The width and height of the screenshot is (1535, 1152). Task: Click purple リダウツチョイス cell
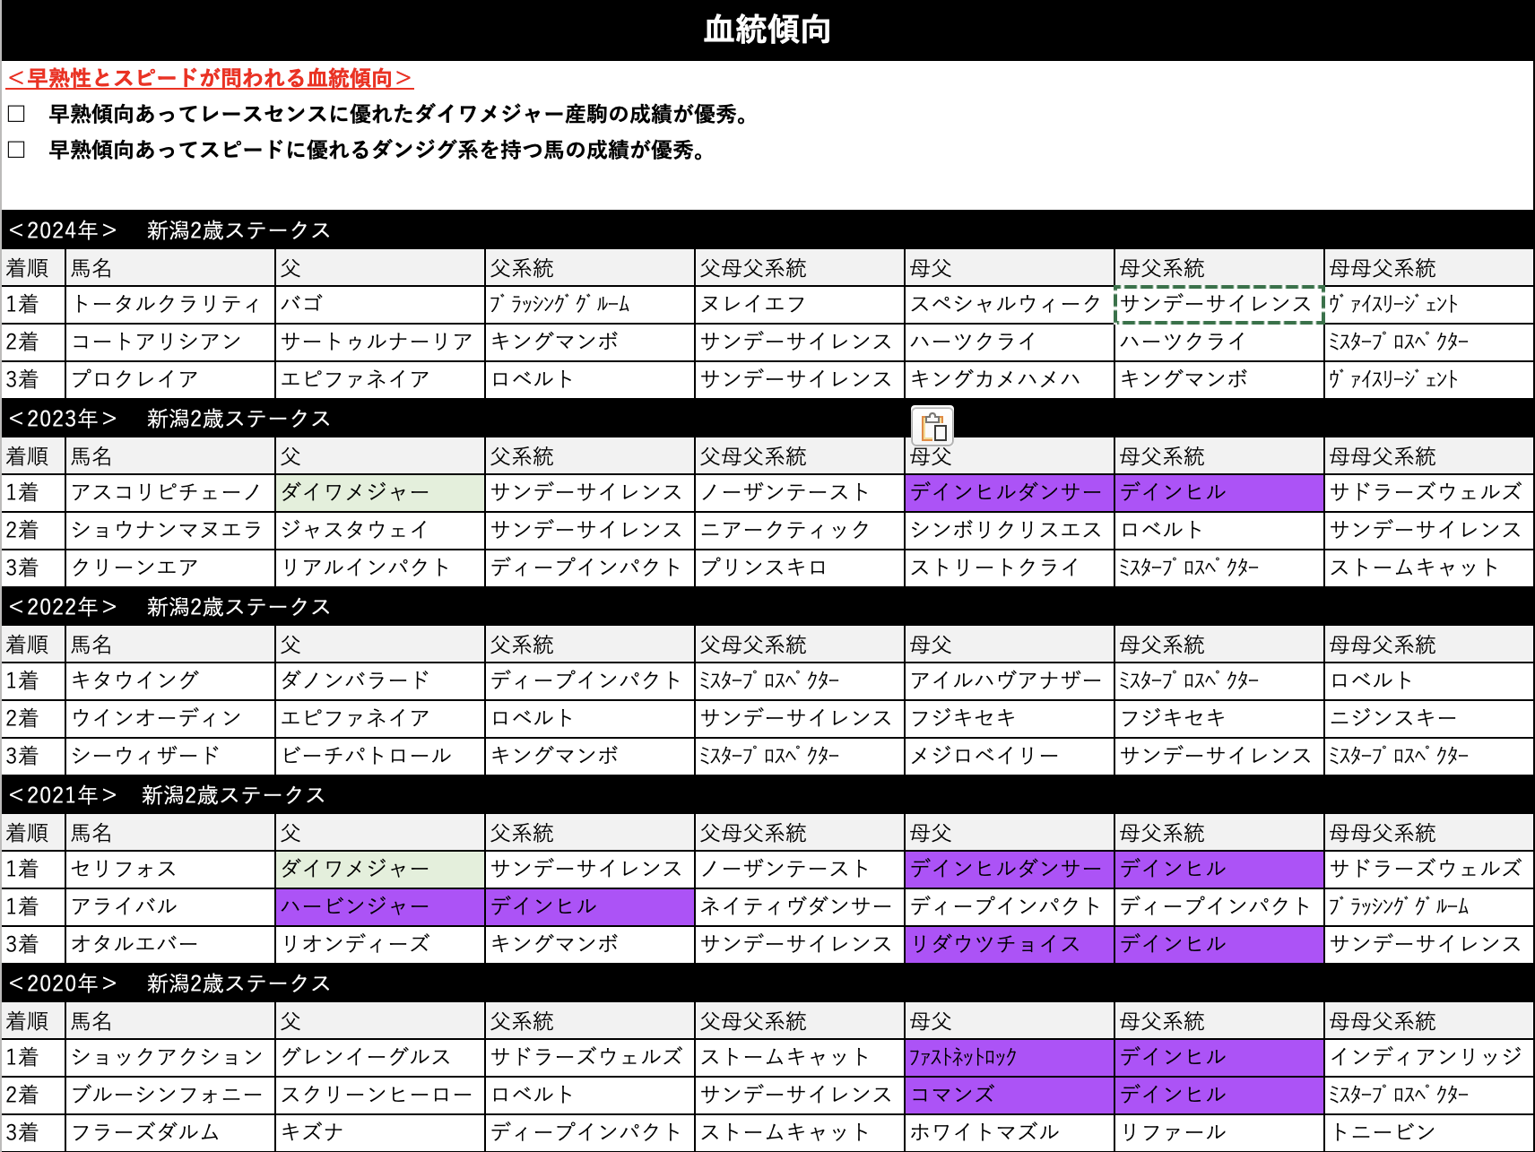tap(1010, 945)
